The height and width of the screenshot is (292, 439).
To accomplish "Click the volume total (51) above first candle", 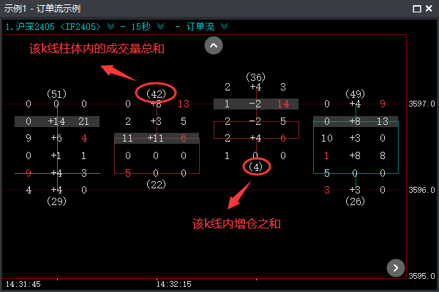I will pos(56,93).
